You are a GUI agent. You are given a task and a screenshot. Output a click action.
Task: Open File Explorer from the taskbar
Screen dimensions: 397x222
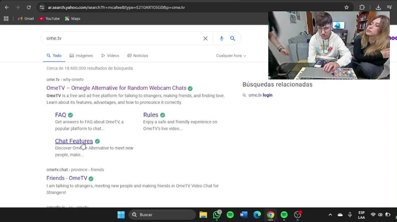tap(203, 215)
